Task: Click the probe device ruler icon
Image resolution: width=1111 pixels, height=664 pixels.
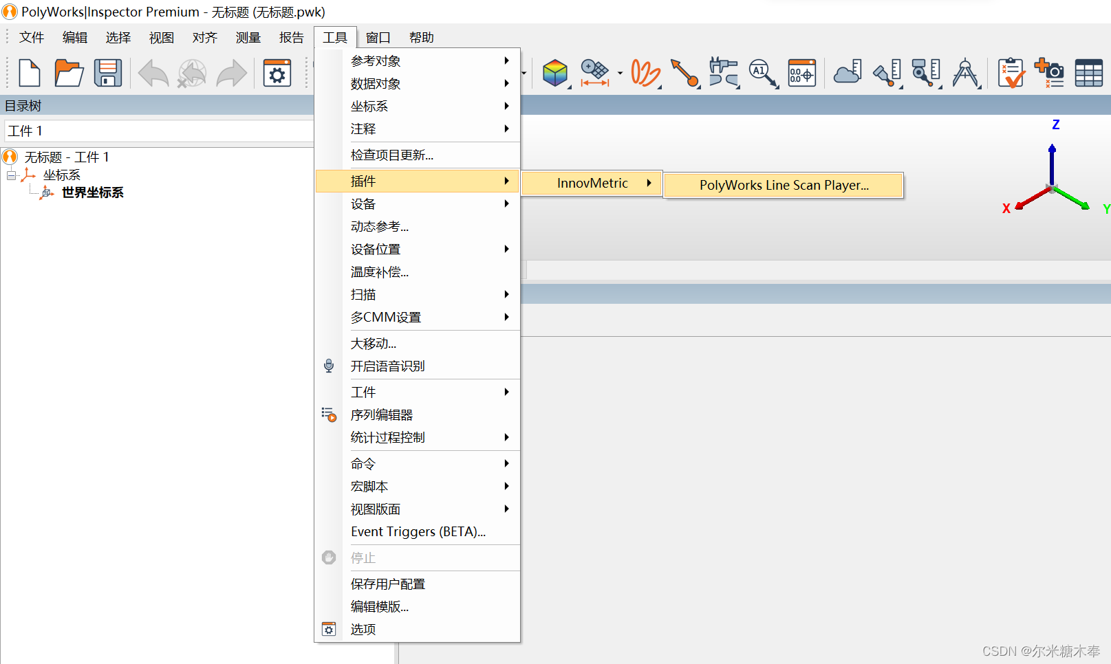Action: (x=926, y=73)
